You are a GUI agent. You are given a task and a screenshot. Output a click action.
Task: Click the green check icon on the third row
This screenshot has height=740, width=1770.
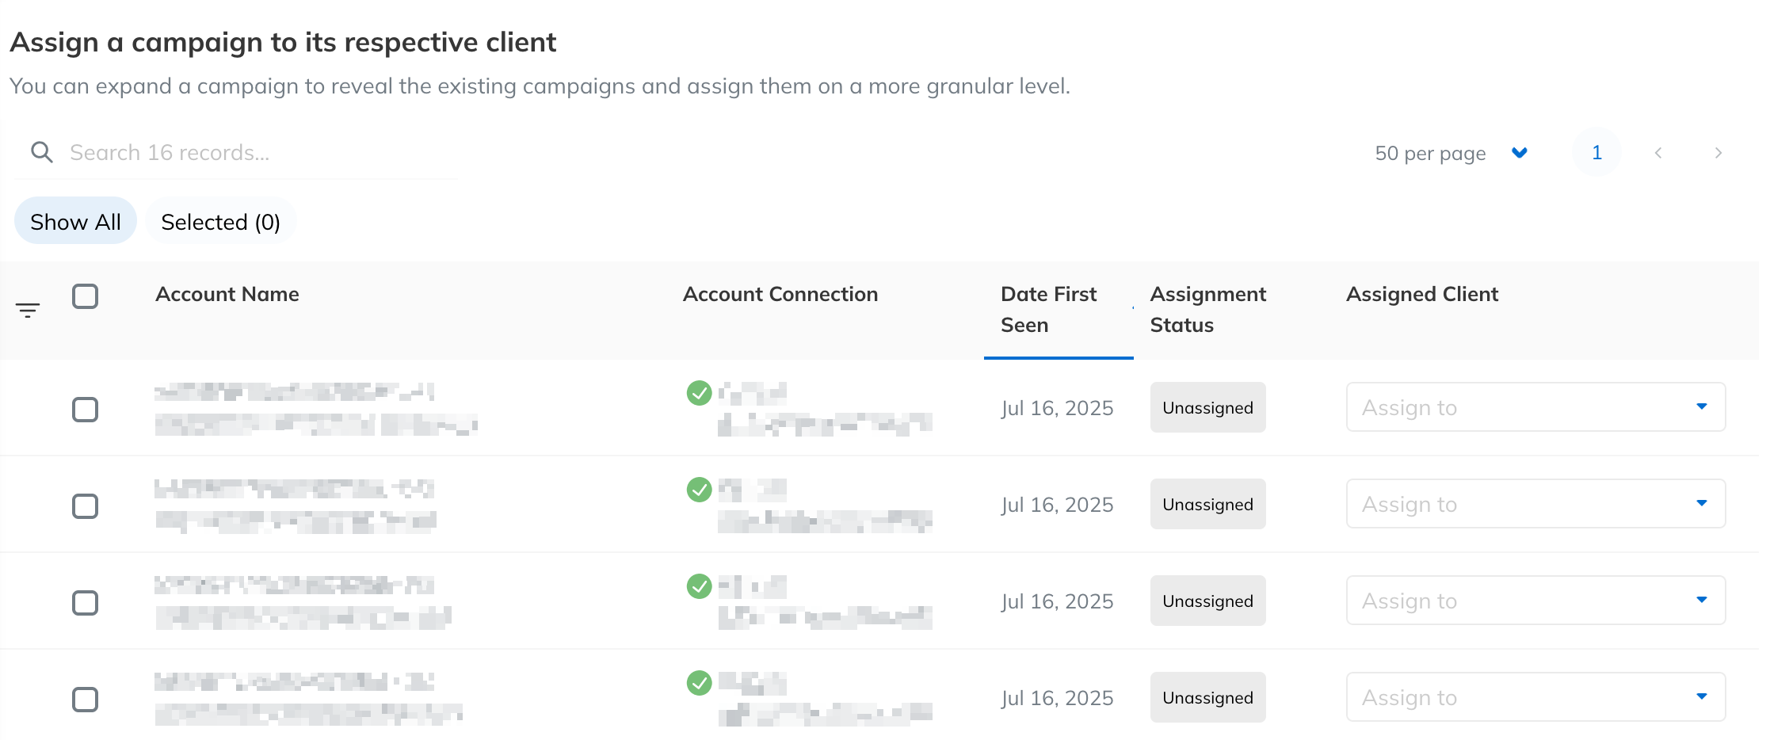(x=700, y=587)
